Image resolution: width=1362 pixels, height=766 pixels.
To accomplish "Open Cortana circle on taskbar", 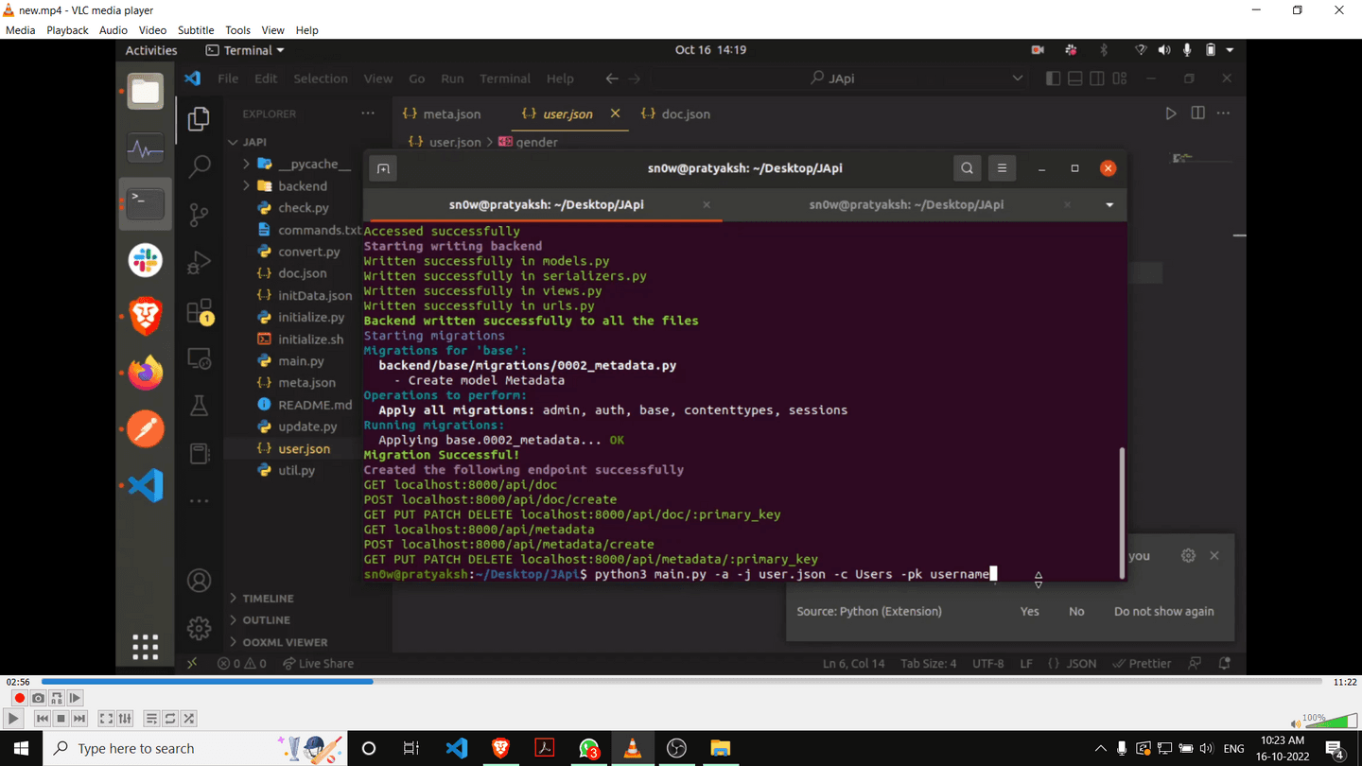I will click(x=369, y=748).
